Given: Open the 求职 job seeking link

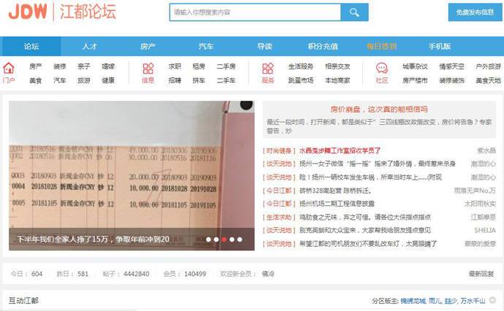Looking at the screenshot, I should 175,66.
